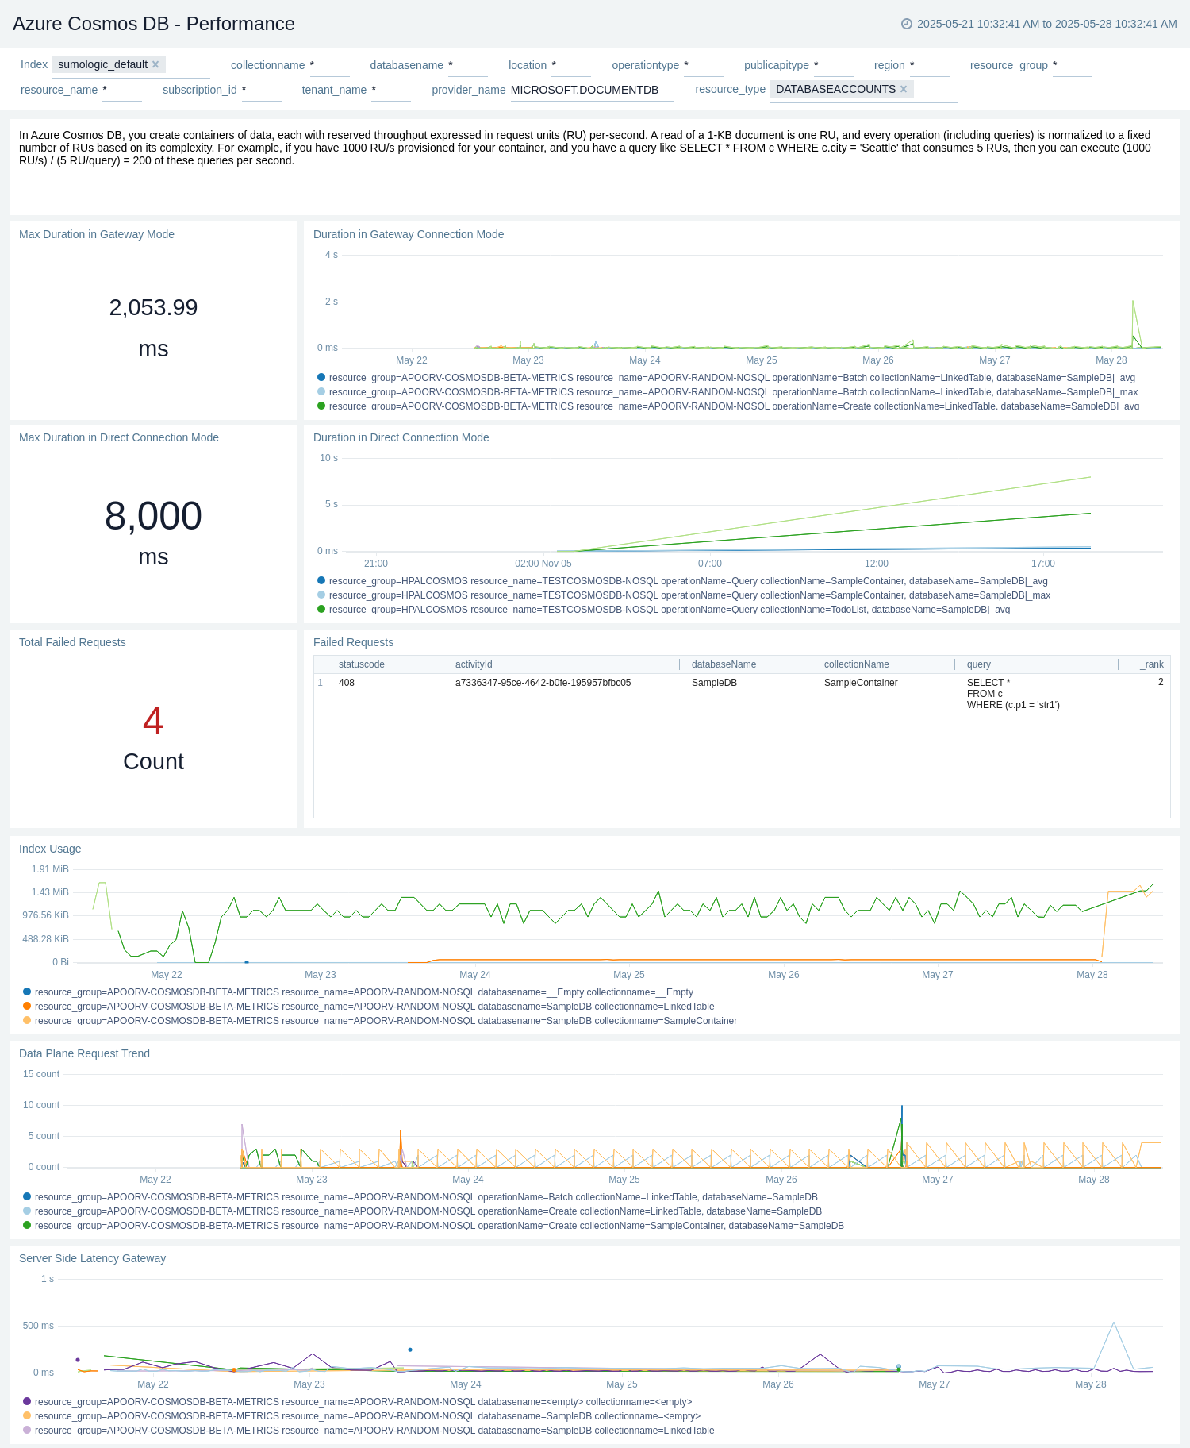Open Max Duration in Direct Connection Mode title
Viewport: 1190px width, 1448px height.
[x=119, y=437]
